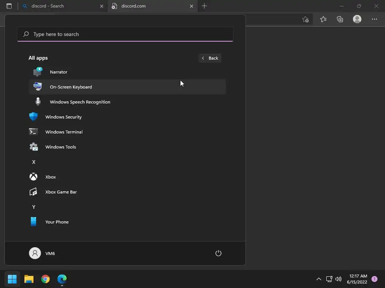The image size is (385, 288).
Task: Click the X letter group header
Action: click(33, 162)
